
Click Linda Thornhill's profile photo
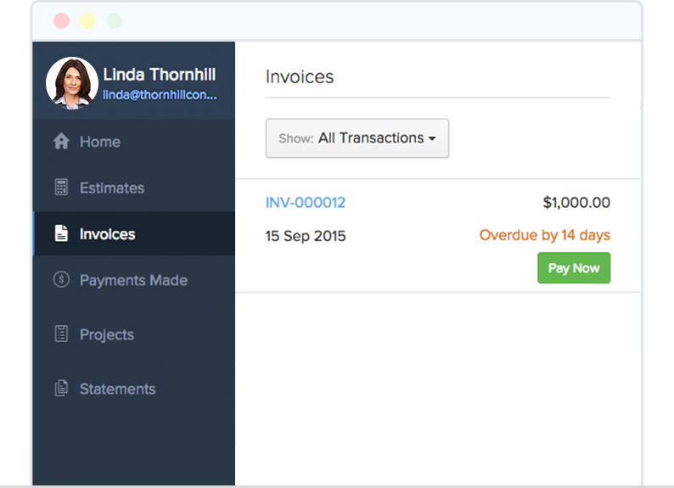(71, 83)
